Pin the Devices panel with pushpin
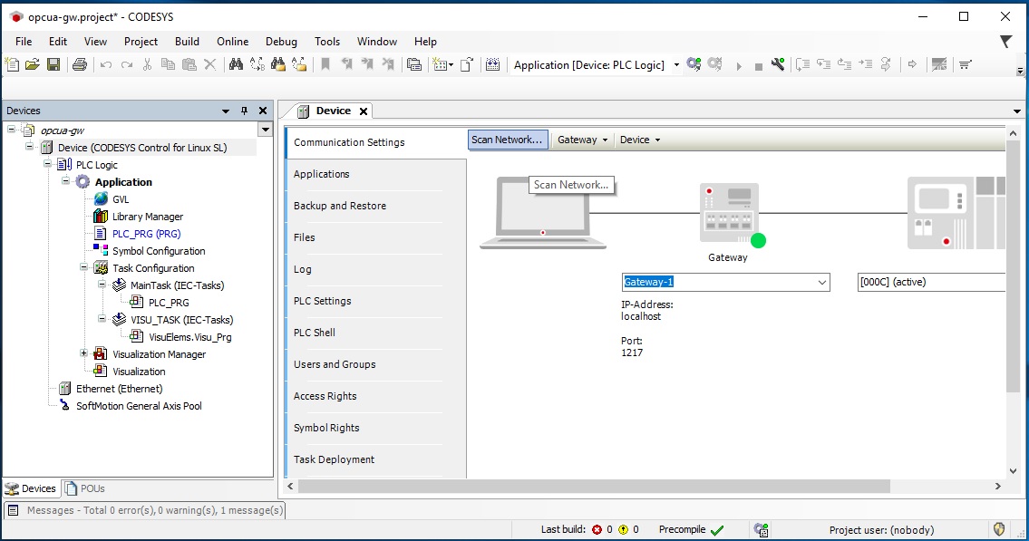 244,111
